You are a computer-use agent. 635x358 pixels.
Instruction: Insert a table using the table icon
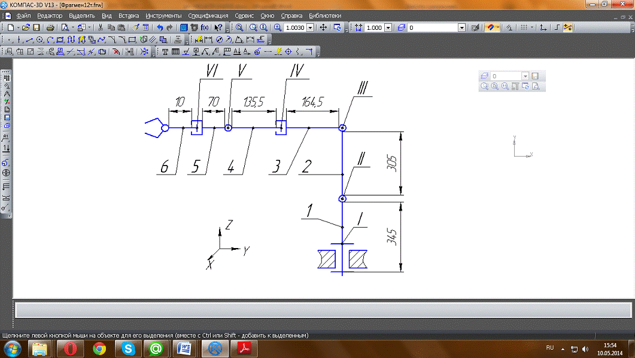tap(175, 52)
